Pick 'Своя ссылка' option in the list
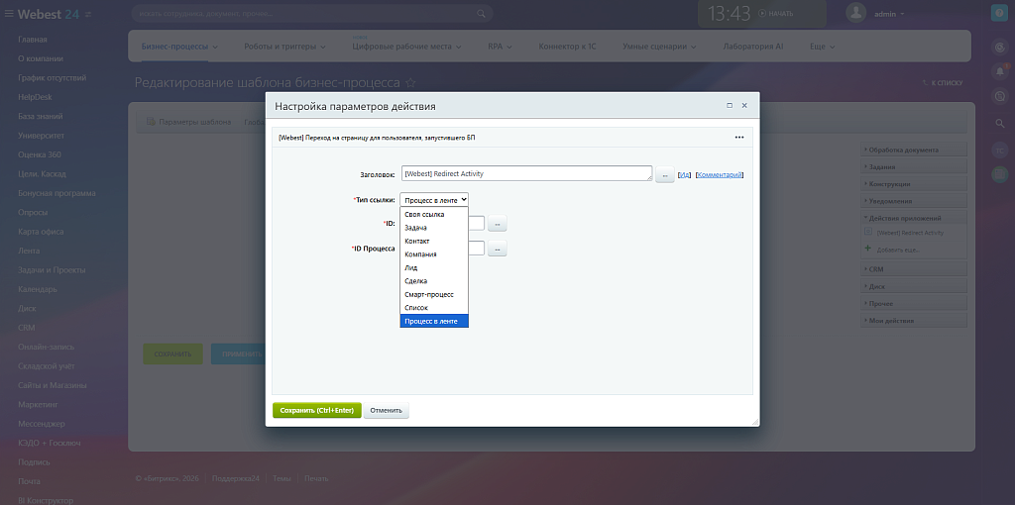 tap(424, 214)
